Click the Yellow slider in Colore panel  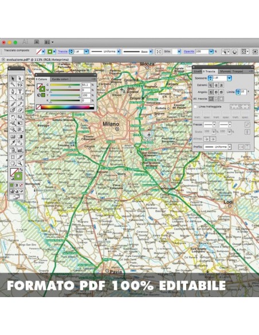(65, 95)
